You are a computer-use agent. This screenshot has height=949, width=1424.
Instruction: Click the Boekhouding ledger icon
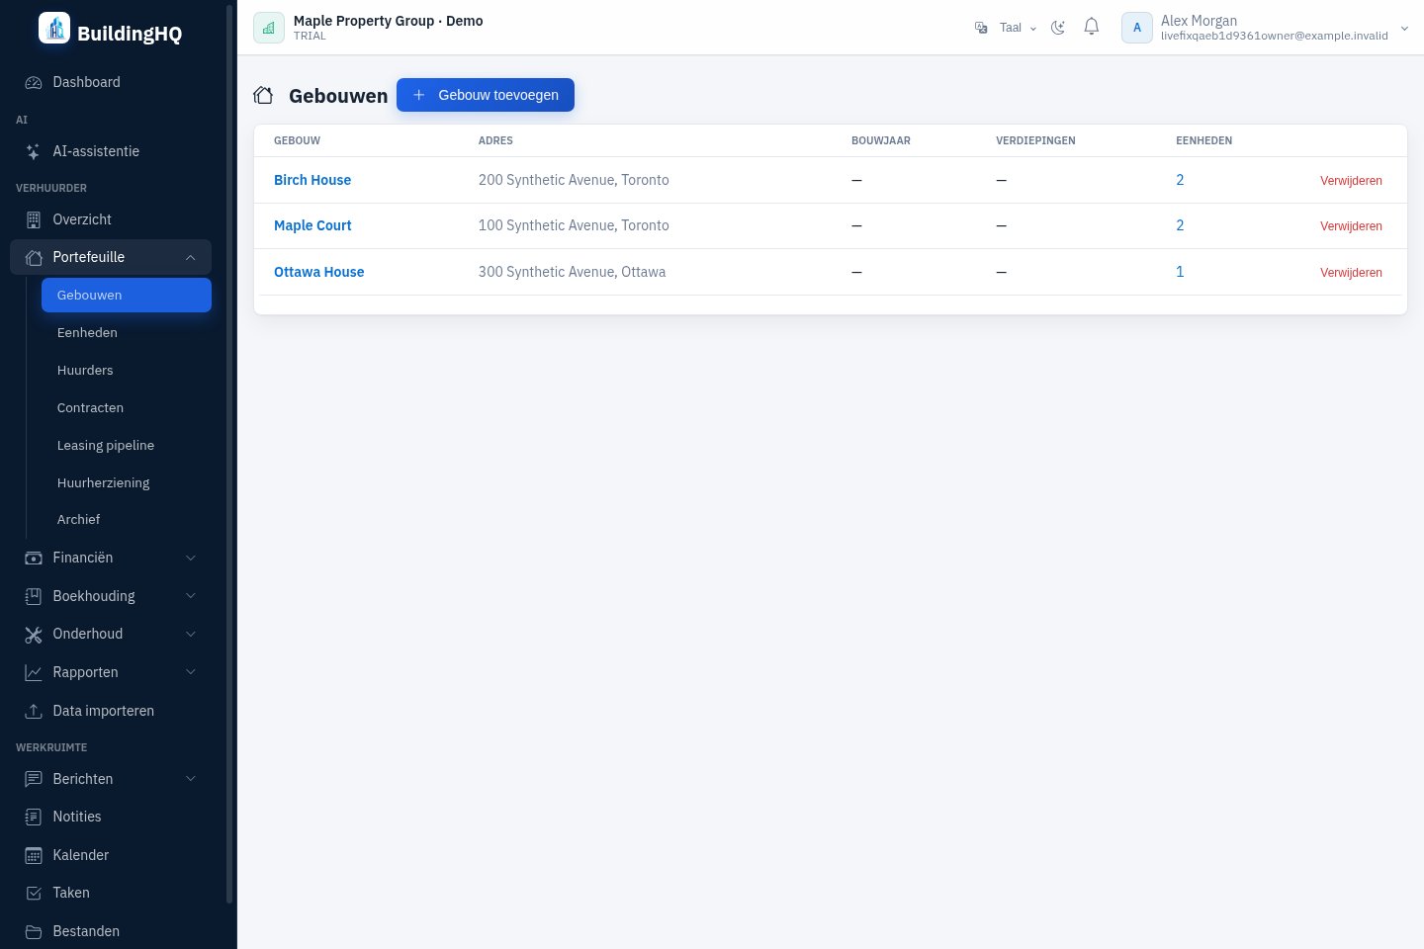34,596
